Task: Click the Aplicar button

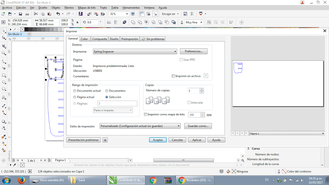Action: point(197,140)
